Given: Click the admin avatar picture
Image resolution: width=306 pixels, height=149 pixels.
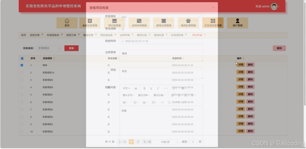Looking at the screenshot, I should point(274,6).
